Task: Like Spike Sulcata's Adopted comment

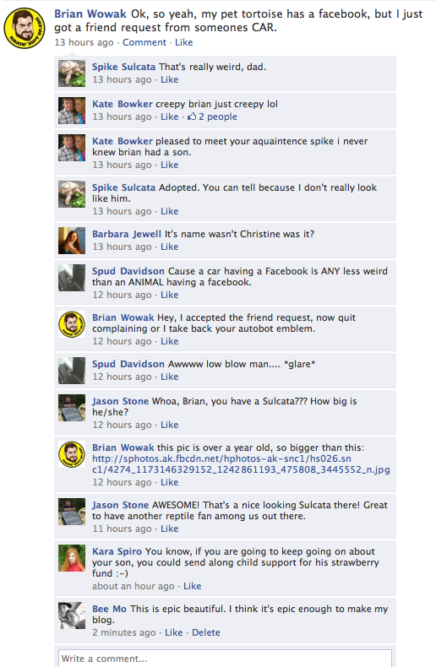Action: pyautogui.click(x=170, y=211)
